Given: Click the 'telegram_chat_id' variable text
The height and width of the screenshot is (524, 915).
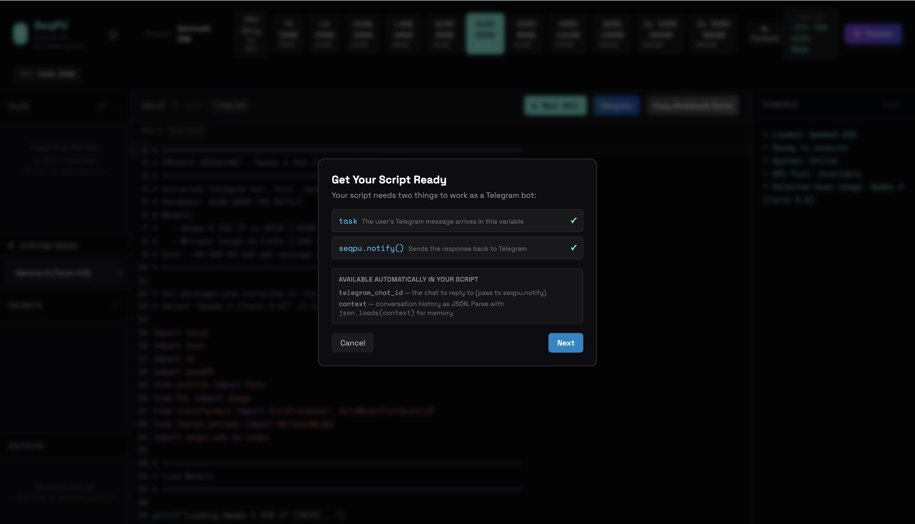Looking at the screenshot, I should pyautogui.click(x=370, y=292).
